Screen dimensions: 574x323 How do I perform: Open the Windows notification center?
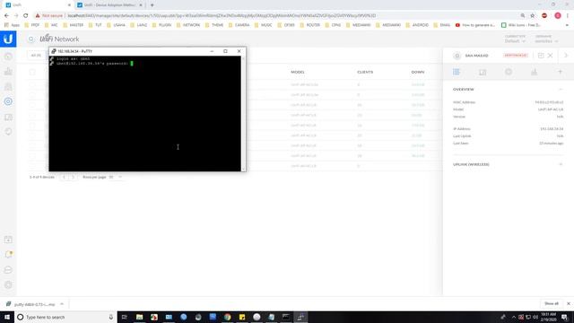(564, 317)
